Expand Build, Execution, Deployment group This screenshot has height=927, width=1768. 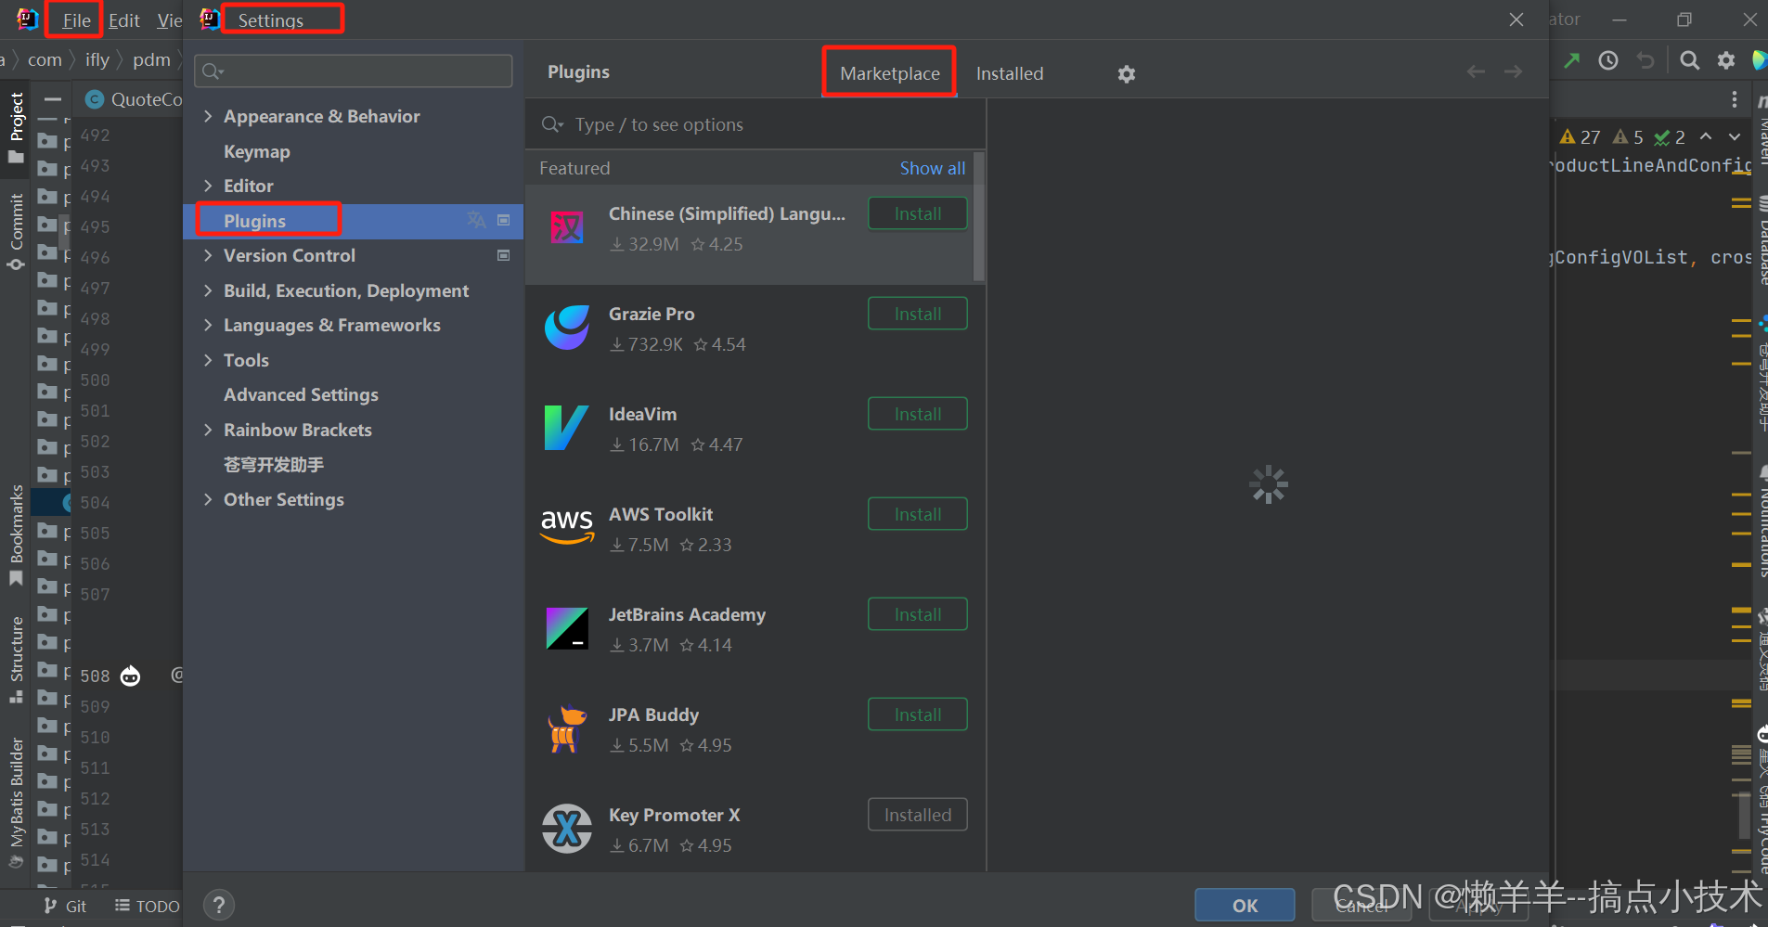tap(208, 290)
